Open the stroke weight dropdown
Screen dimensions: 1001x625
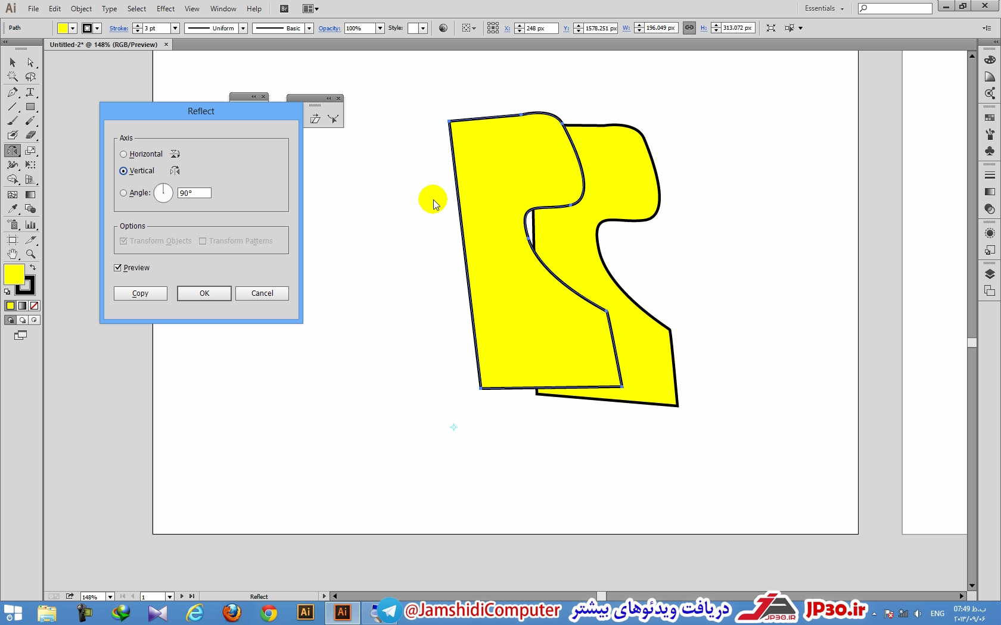pos(175,28)
